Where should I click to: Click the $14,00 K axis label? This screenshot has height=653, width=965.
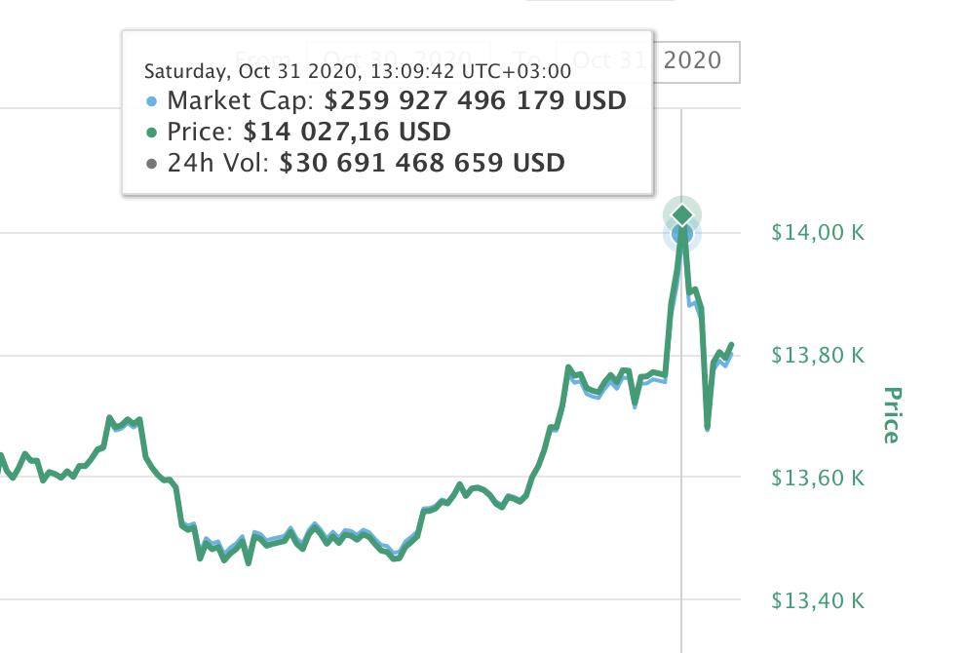click(817, 233)
